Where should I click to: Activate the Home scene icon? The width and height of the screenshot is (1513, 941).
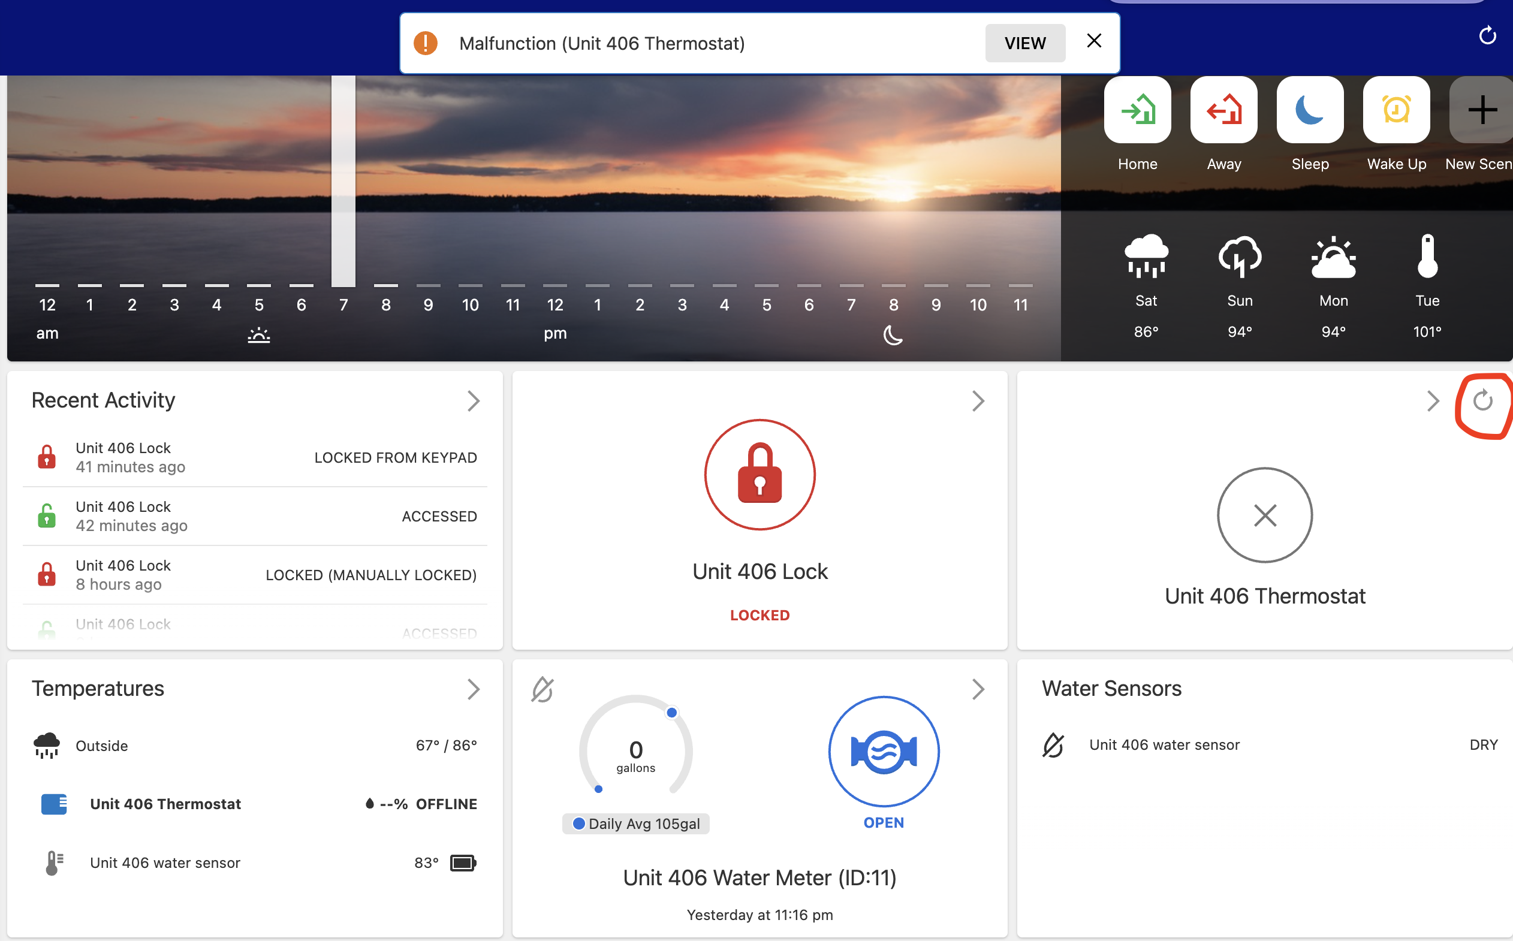[1137, 110]
